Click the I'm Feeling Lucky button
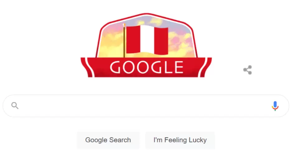 [180, 140]
